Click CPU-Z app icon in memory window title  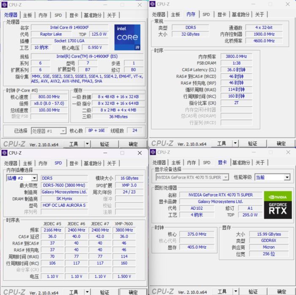152,4
